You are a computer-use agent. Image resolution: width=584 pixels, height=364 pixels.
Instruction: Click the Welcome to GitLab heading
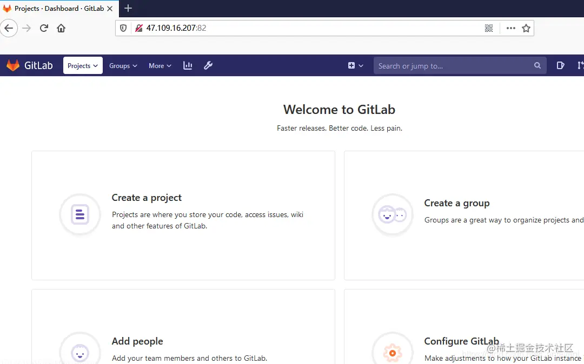(x=339, y=110)
